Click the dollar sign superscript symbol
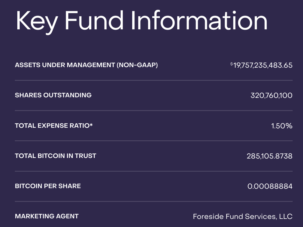This screenshot has width=303, height=227. [232, 64]
